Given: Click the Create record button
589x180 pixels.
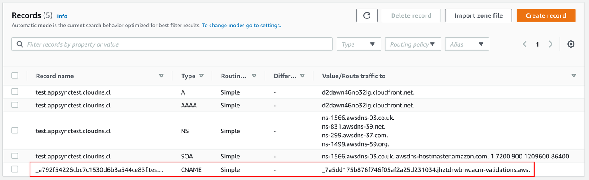Looking at the screenshot, I should pyautogui.click(x=545, y=15).
